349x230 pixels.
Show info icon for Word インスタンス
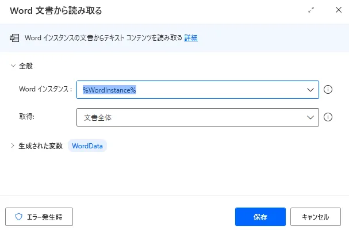(x=328, y=90)
